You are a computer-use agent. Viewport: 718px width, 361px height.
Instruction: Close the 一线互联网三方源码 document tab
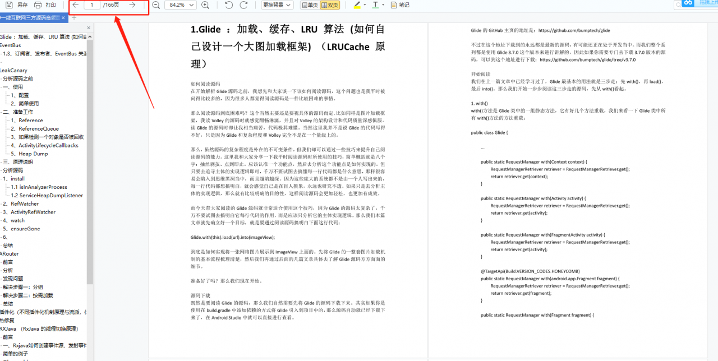[63, 18]
